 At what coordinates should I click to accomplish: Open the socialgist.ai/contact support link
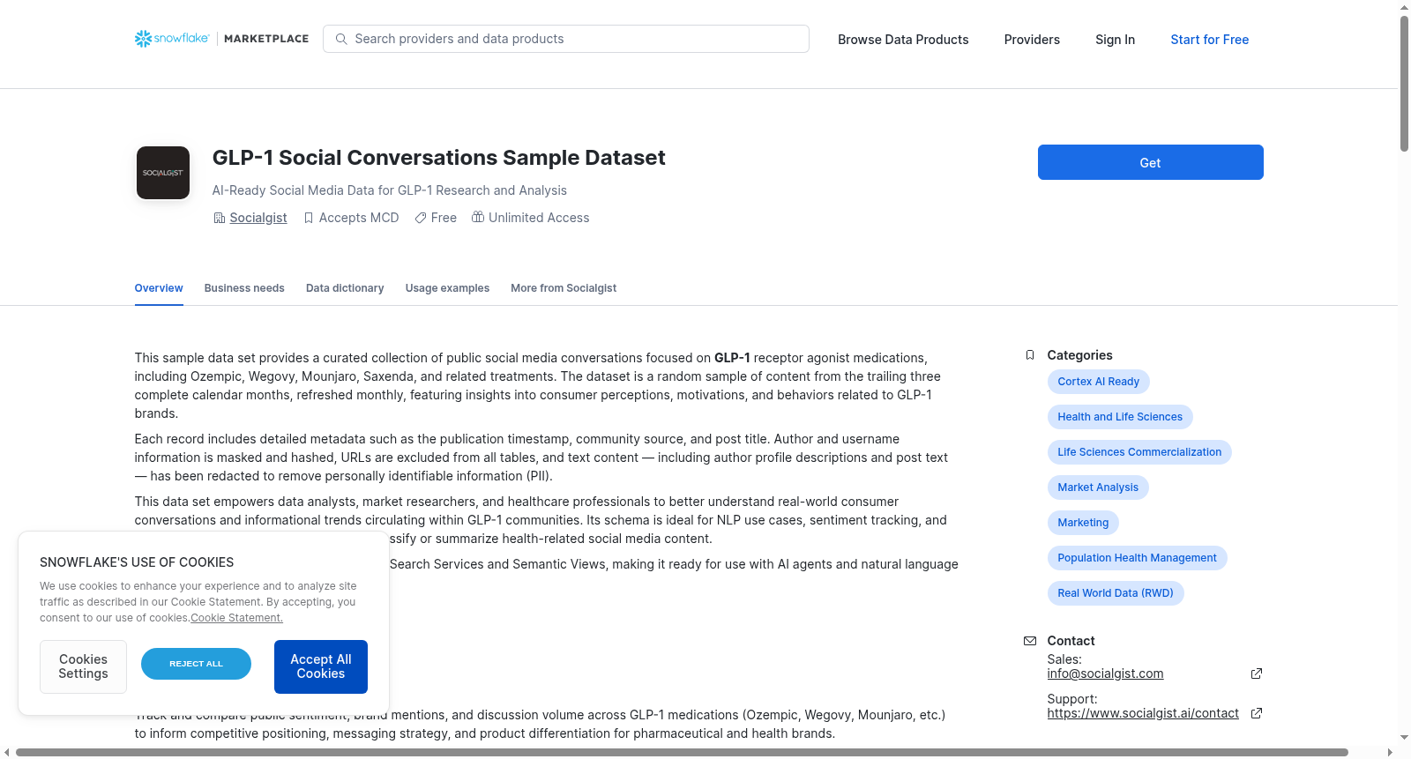1143,713
